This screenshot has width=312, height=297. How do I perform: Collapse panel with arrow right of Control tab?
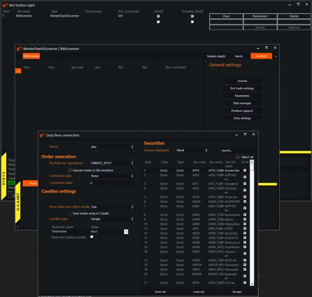click(276, 56)
